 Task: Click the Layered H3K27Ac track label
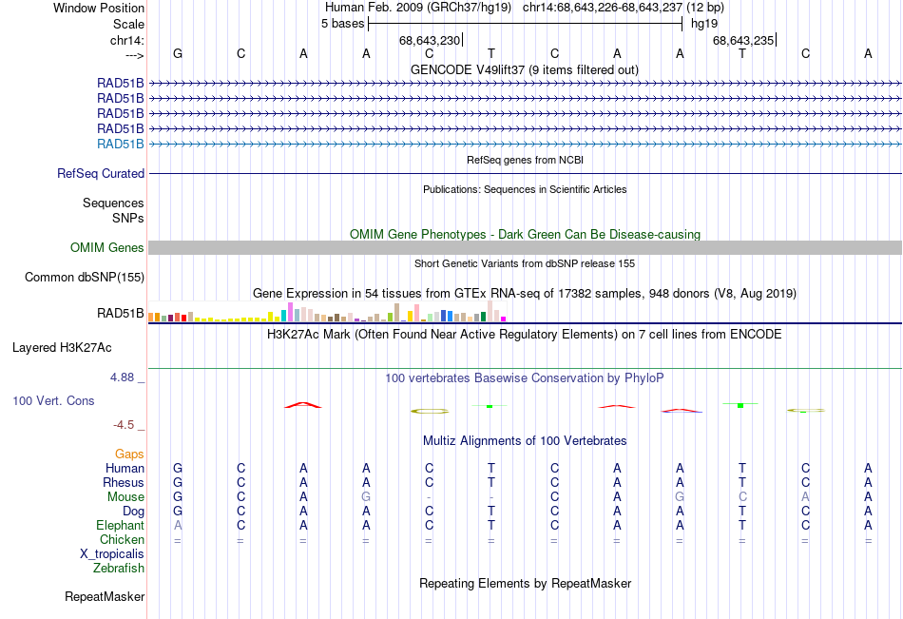click(x=62, y=348)
